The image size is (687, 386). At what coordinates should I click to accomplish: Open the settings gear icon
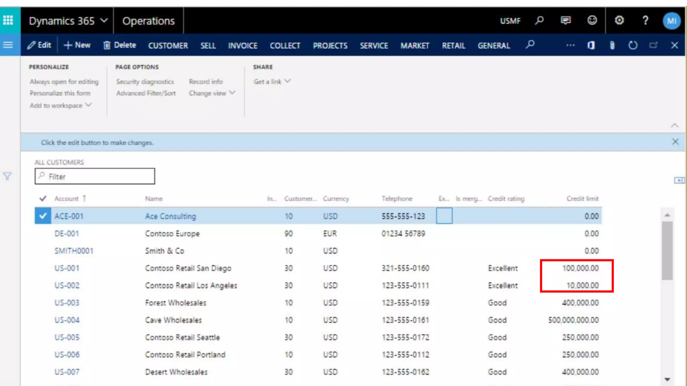619,20
